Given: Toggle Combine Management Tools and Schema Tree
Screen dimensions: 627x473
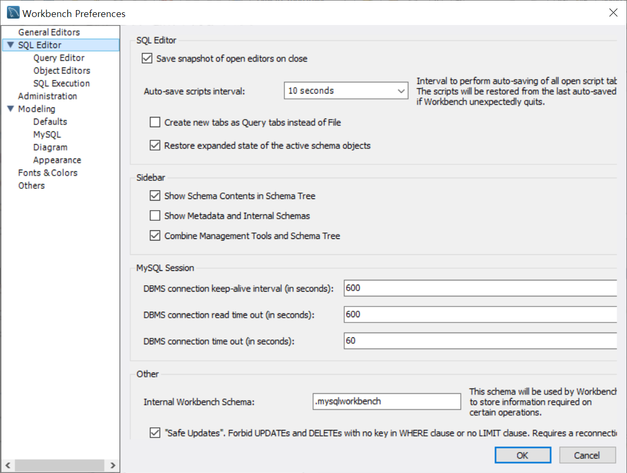Looking at the screenshot, I should tap(155, 236).
